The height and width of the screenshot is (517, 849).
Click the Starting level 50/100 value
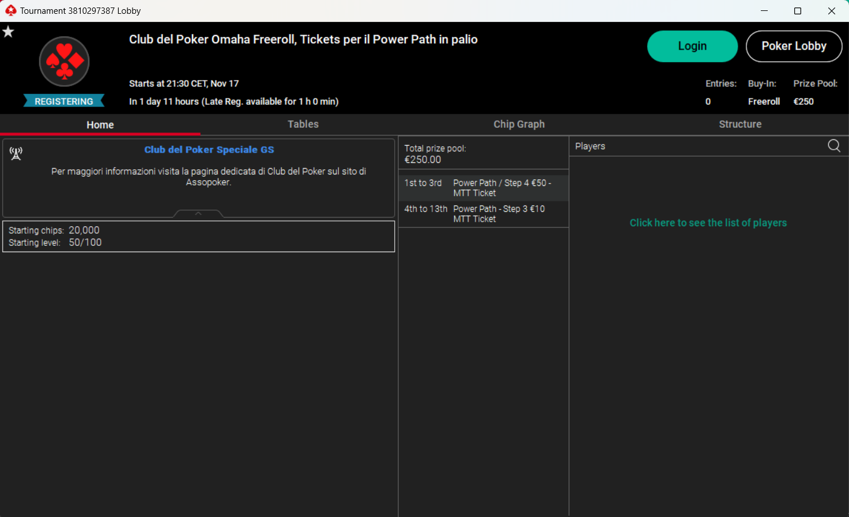[85, 242]
